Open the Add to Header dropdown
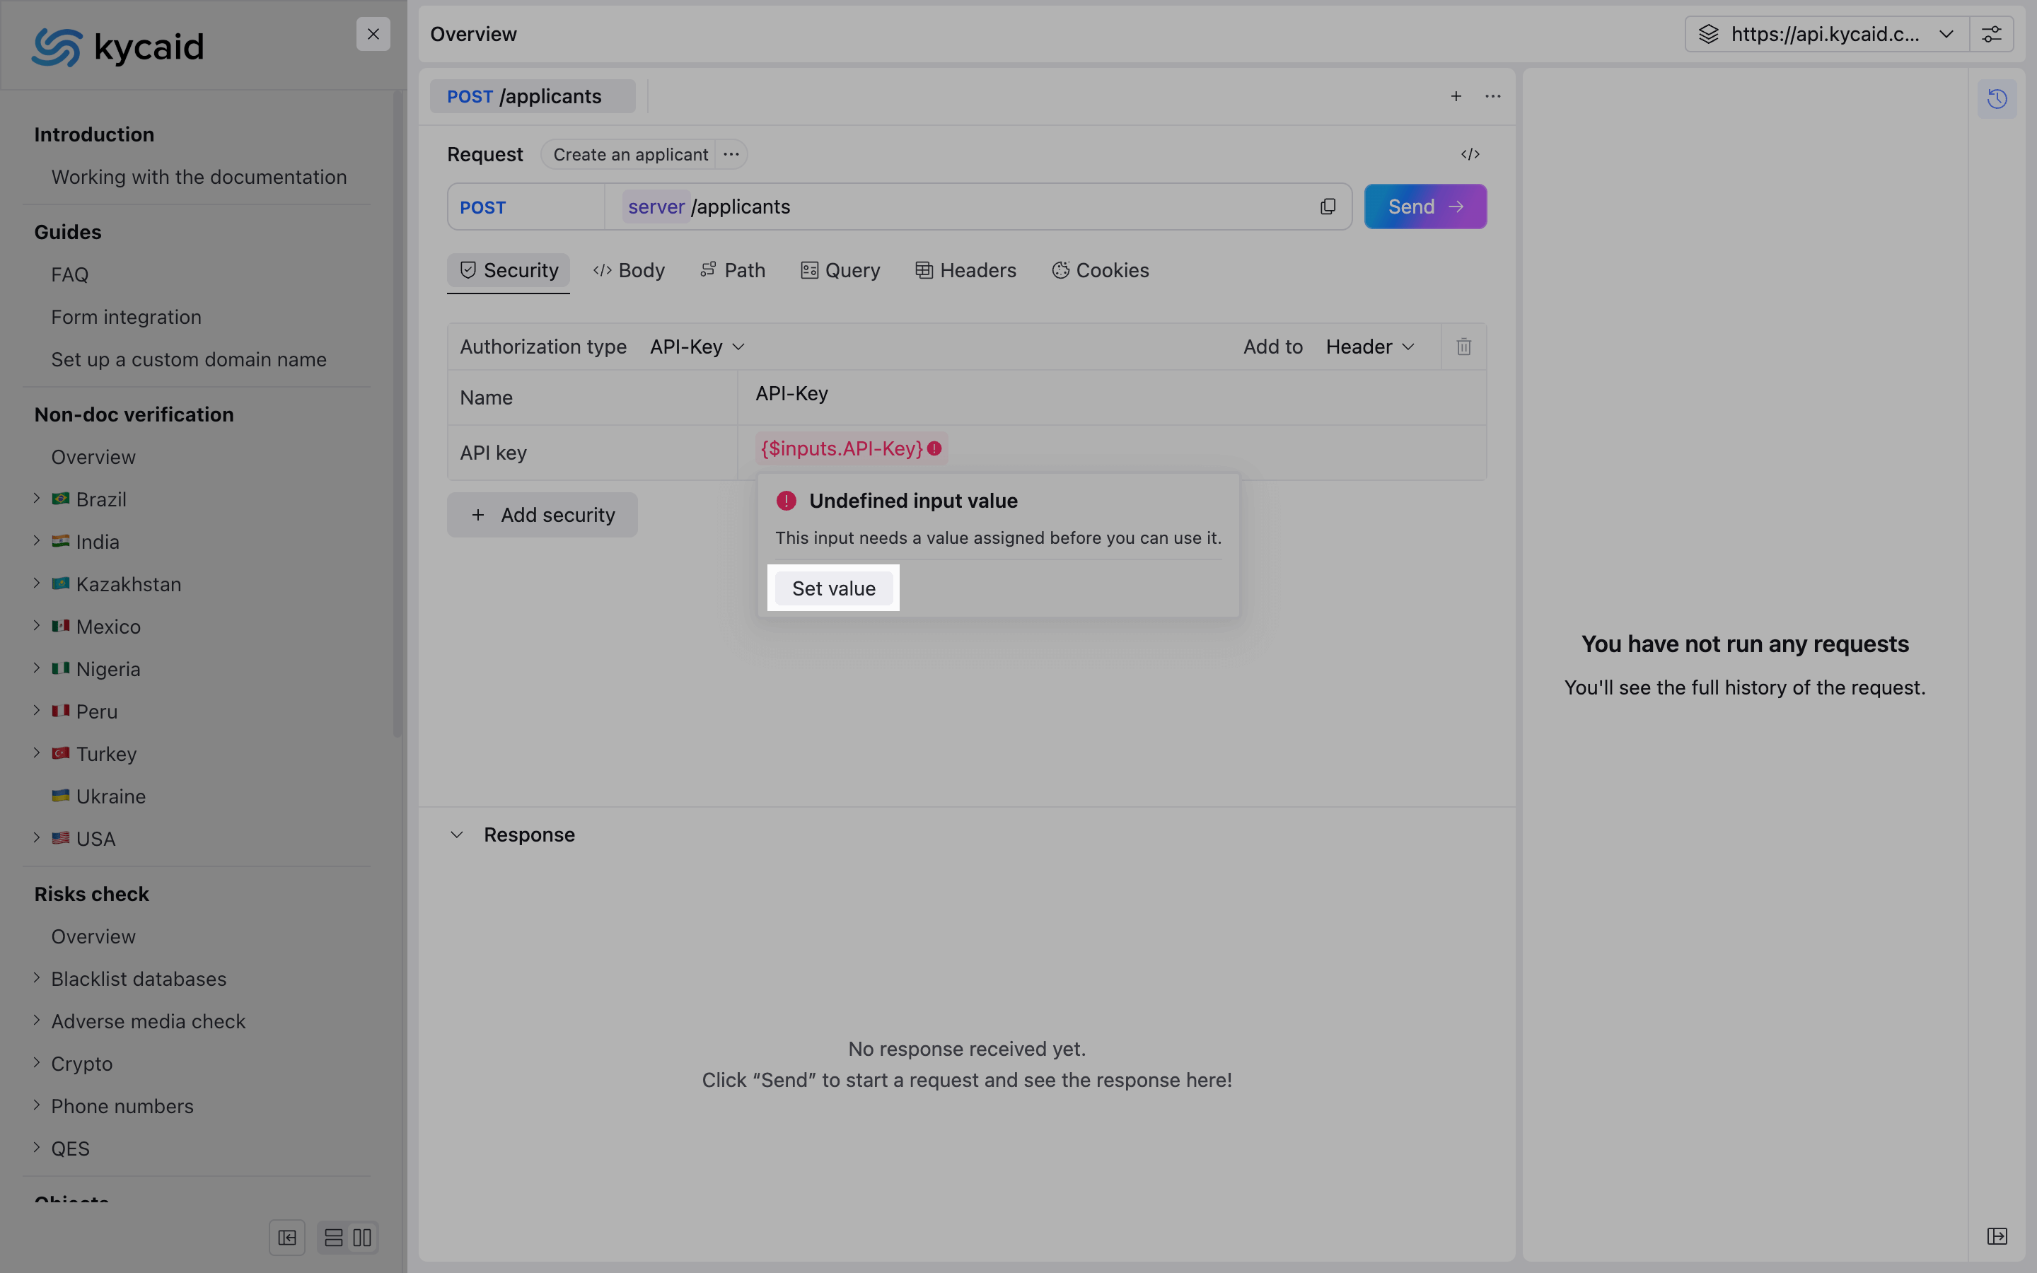Image resolution: width=2037 pixels, height=1273 pixels. pyautogui.click(x=1369, y=347)
